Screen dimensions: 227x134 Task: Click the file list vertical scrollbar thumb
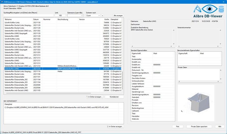[123, 80]
